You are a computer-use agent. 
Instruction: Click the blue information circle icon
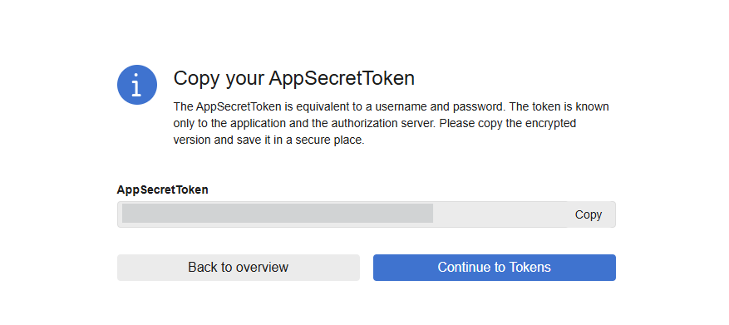[x=136, y=85]
